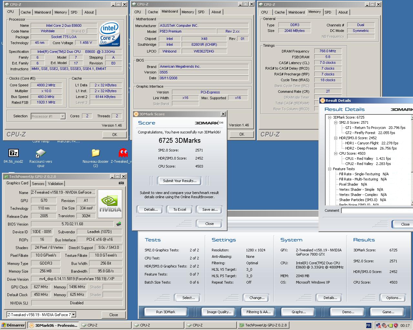This screenshot has width=413, height=330.
Task: Click the Intel Core 2 Duo logo in CPU-Z
Action: point(109,34)
